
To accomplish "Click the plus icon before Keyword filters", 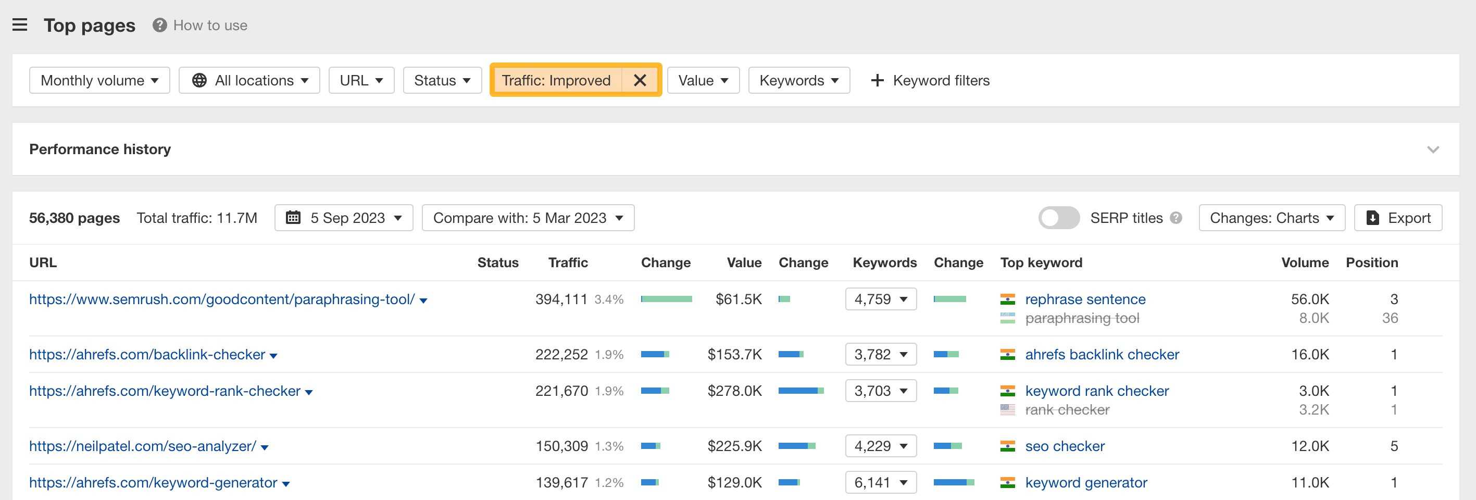I will [x=877, y=80].
